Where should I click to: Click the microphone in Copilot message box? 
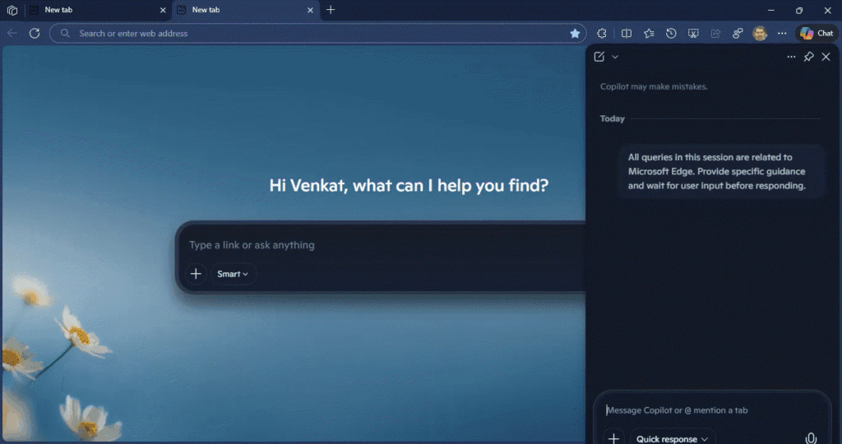(811, 438)
